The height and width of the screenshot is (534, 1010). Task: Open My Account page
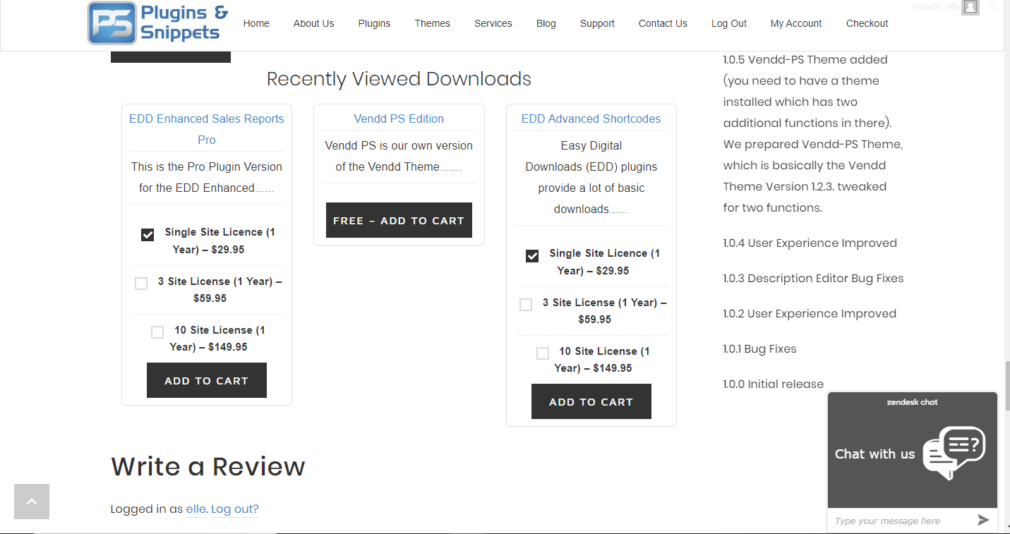pos(796,23)
